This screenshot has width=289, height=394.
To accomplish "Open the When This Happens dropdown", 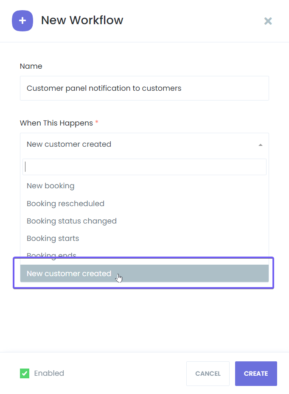I will point(144,144).
